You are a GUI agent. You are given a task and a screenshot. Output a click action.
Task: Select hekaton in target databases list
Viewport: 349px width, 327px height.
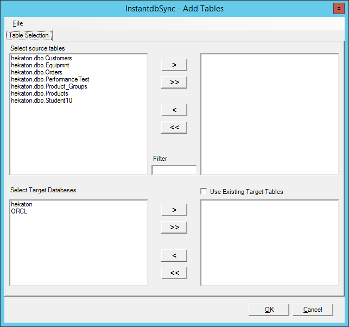[x=22, y=204]
